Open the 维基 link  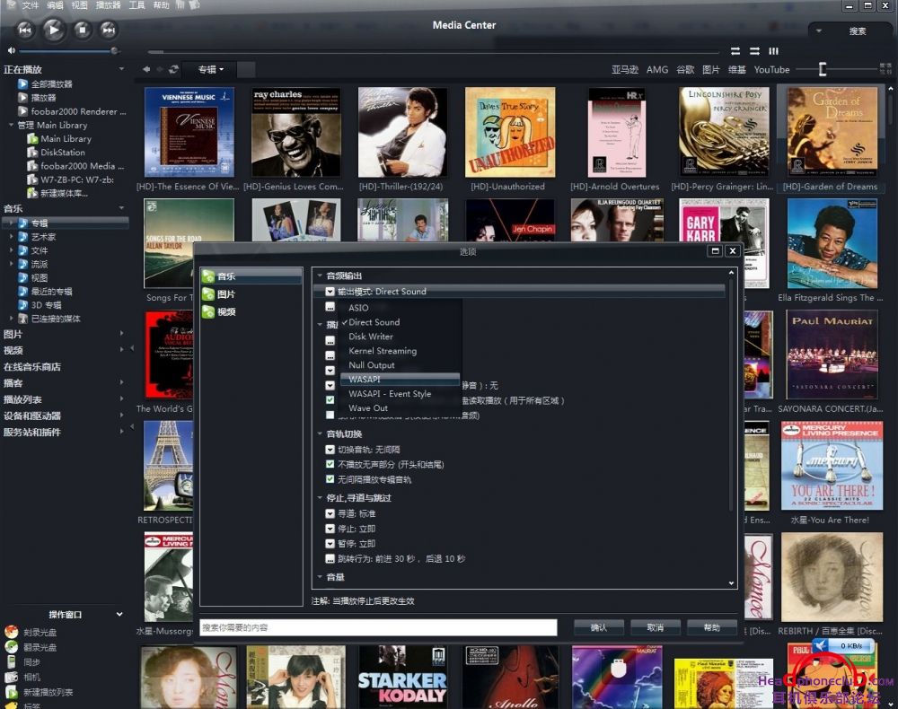click(x=736, y=70)
